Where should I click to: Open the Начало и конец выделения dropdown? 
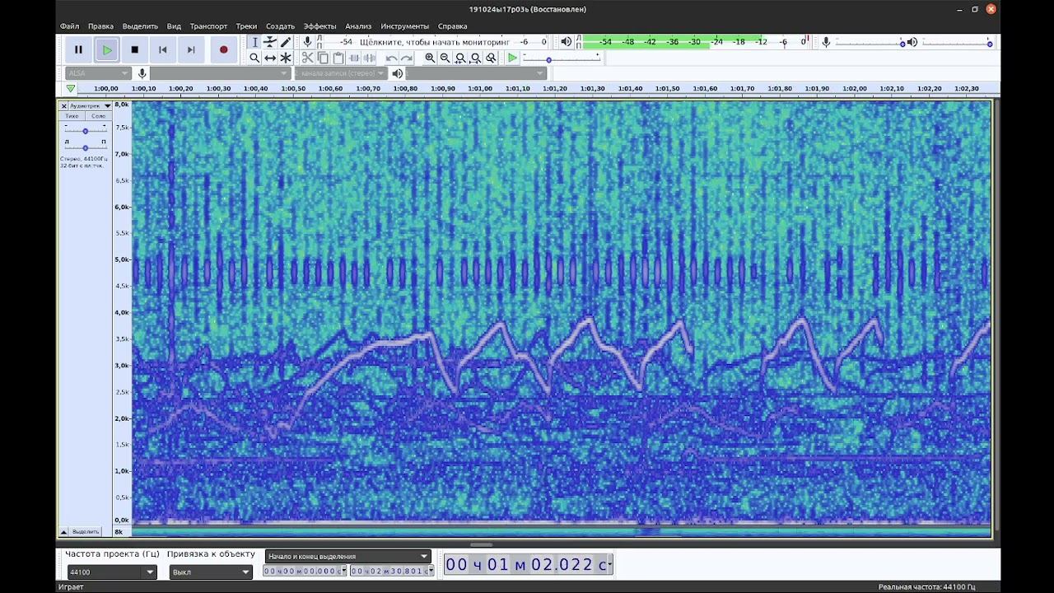(x=348, y=556)
